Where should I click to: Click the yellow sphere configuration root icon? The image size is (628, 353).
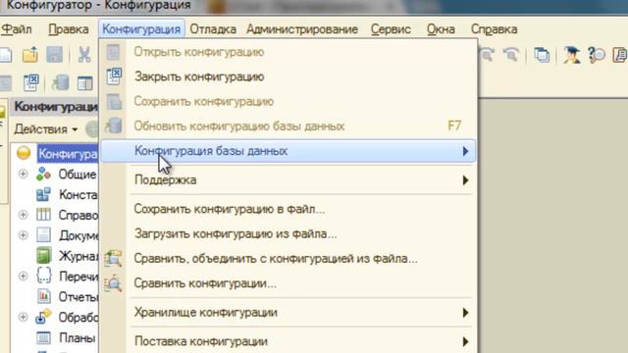pyautogui.click(x=24, y=153)
